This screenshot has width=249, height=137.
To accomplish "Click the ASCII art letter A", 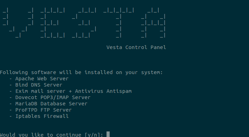I will pyautogui.click(x=153, y=23).
